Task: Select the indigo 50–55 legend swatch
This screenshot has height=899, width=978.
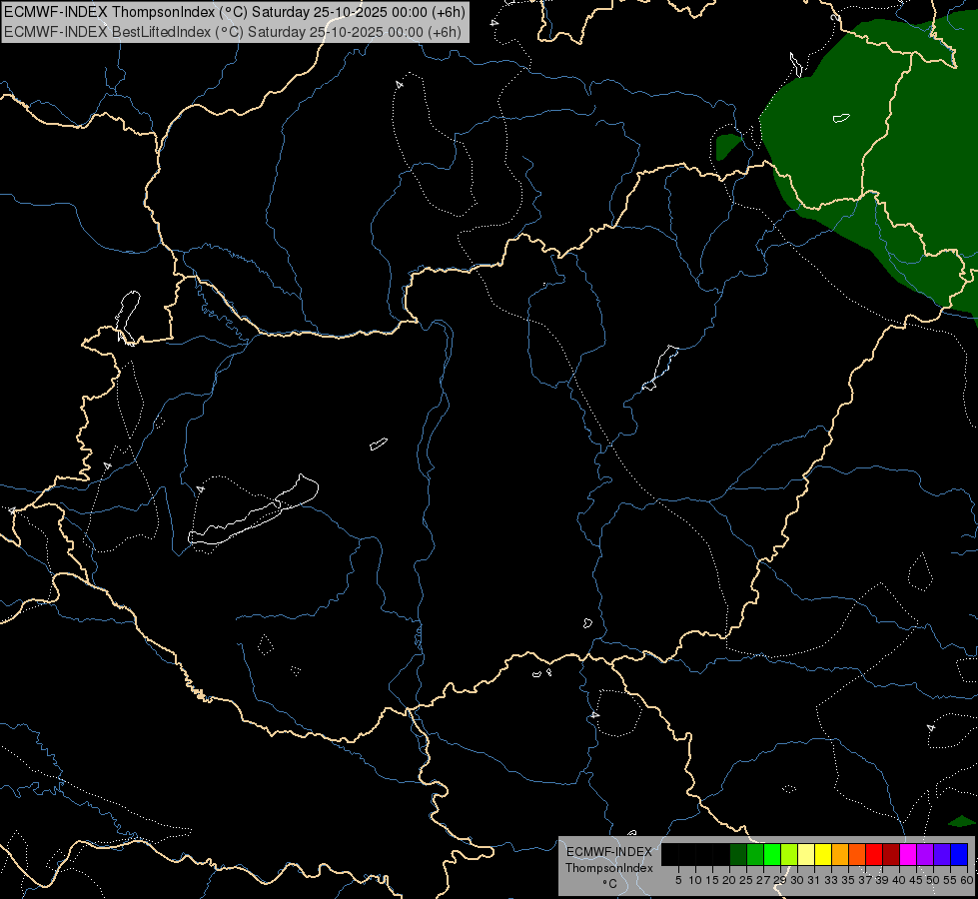Action: click(942, 854)
